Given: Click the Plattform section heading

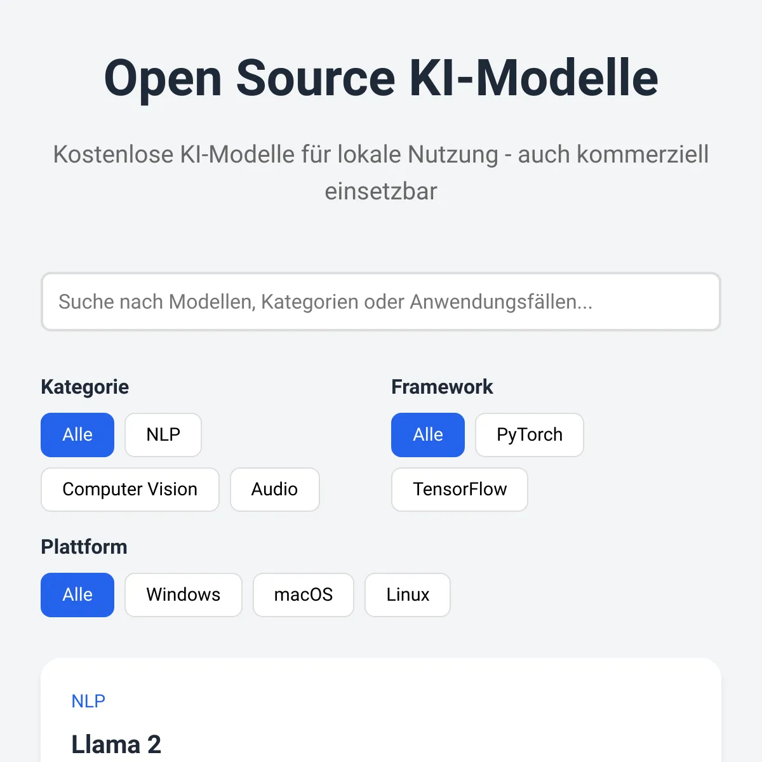Looking at the screenshot, I should tap(84, 547).
